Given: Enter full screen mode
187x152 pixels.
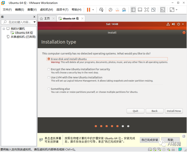Looking at the screenshot, I should 146,10.
